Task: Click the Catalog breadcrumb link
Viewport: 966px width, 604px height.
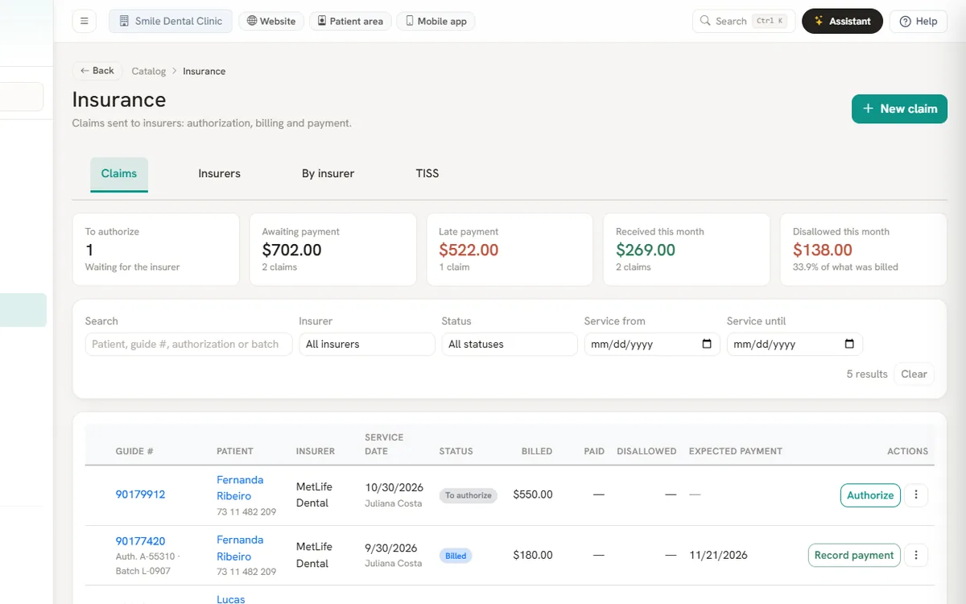Action: [x=149, y=71]
